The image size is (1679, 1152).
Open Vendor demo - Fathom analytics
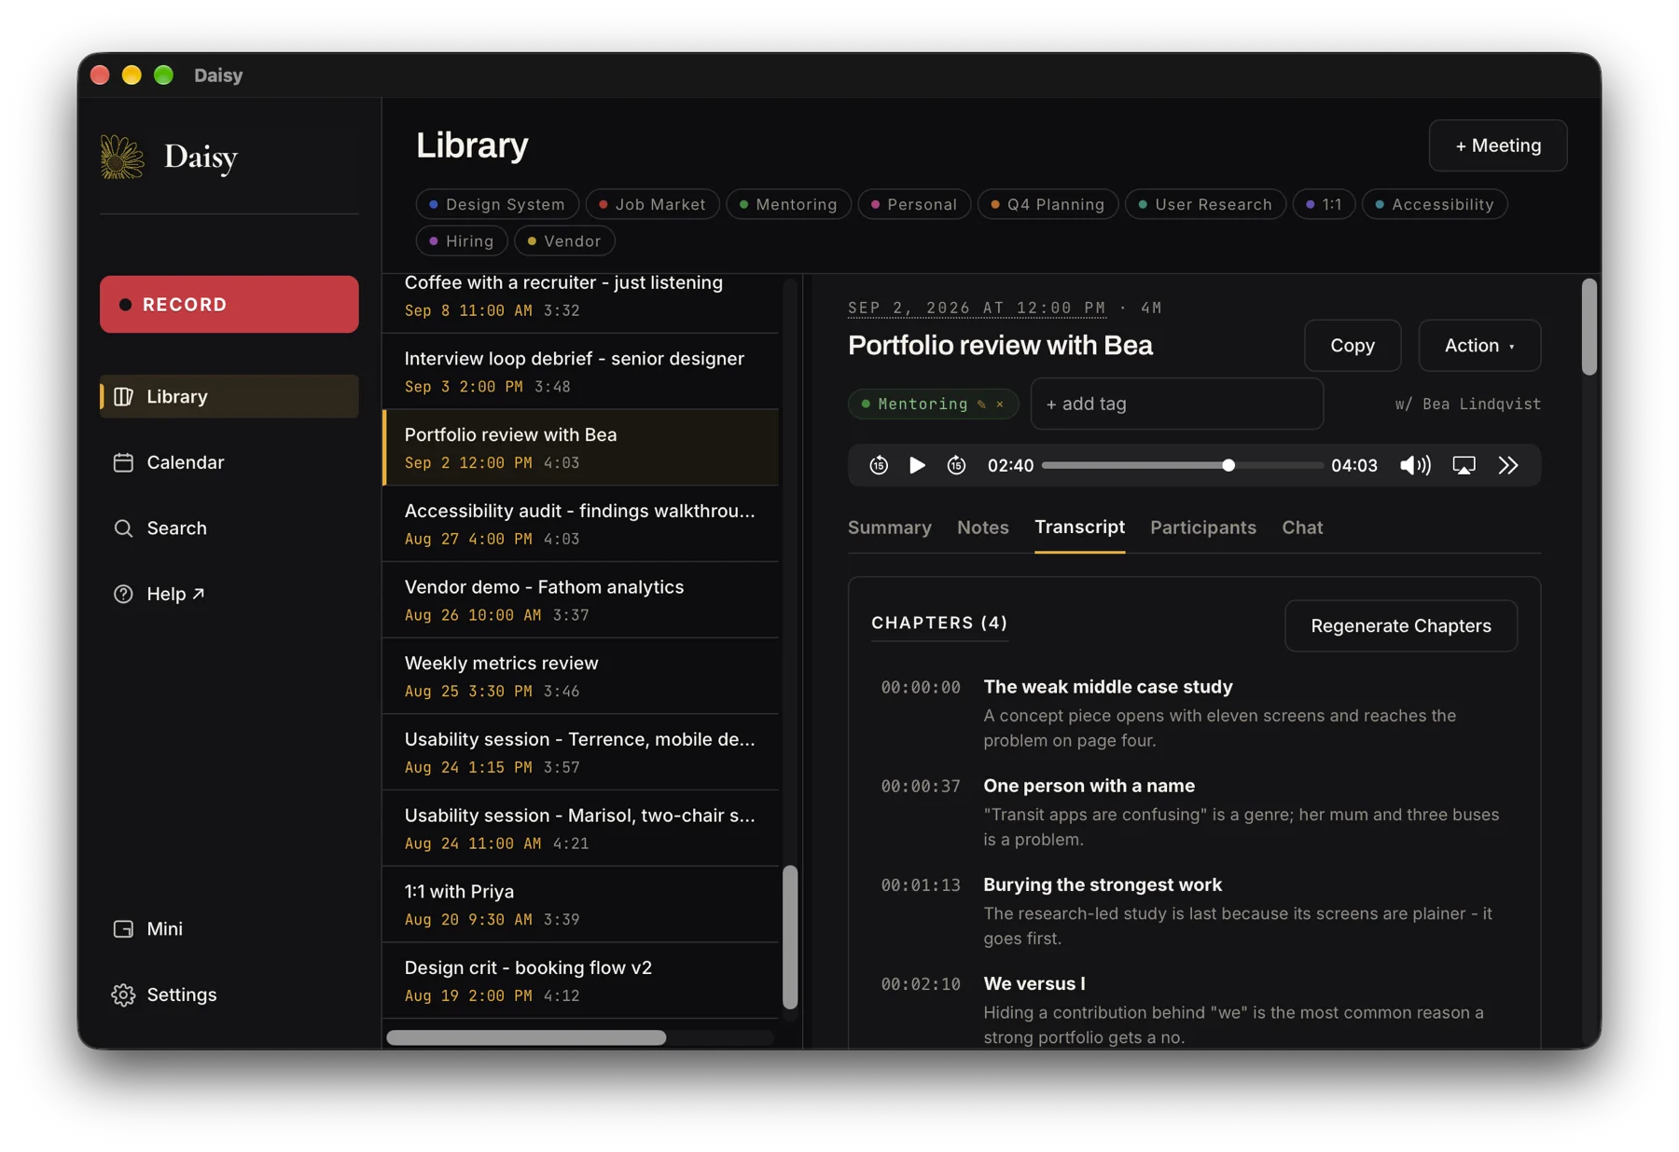coord(580,600)
